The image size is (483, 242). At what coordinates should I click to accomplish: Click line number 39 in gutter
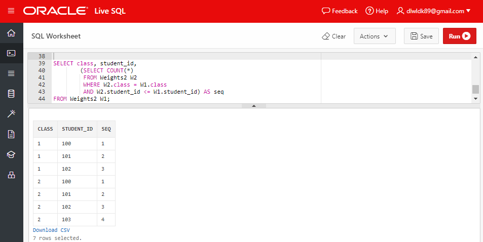42,63
